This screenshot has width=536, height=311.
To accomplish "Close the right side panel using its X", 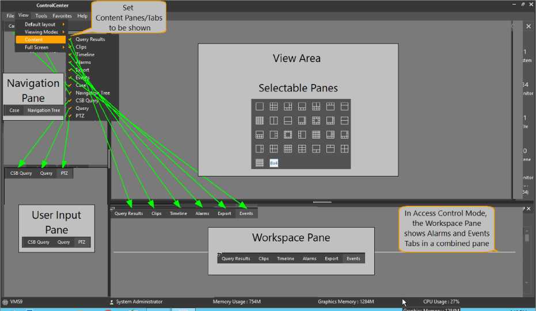I will point(529,26).
